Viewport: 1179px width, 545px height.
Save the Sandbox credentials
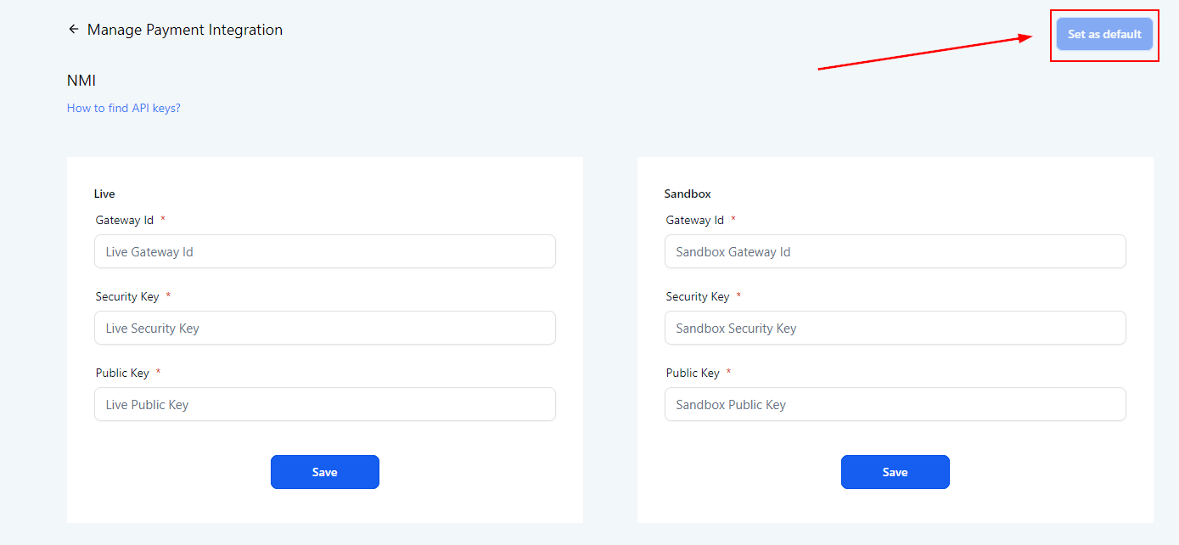(x=895, y=472)
